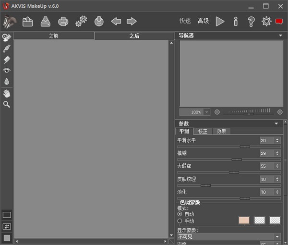288x245 pixels.
Task: Click the open image file icon
Action: coord(27,21)
